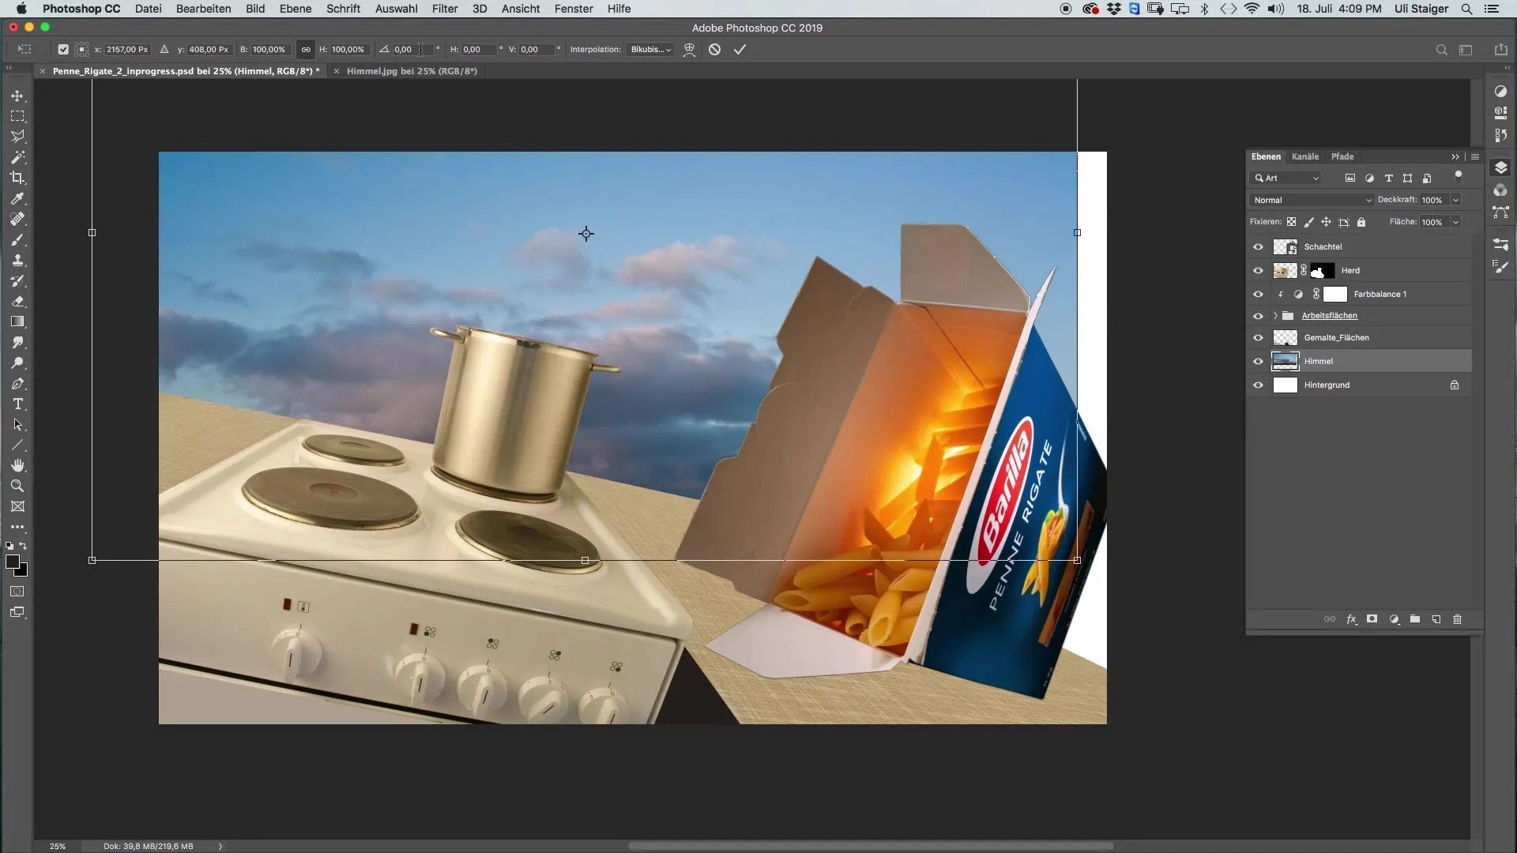Screen dimensions: 1517x853
Task: Hide the Gemalte_Flächen layer
Action: (x=1258, y=337)
